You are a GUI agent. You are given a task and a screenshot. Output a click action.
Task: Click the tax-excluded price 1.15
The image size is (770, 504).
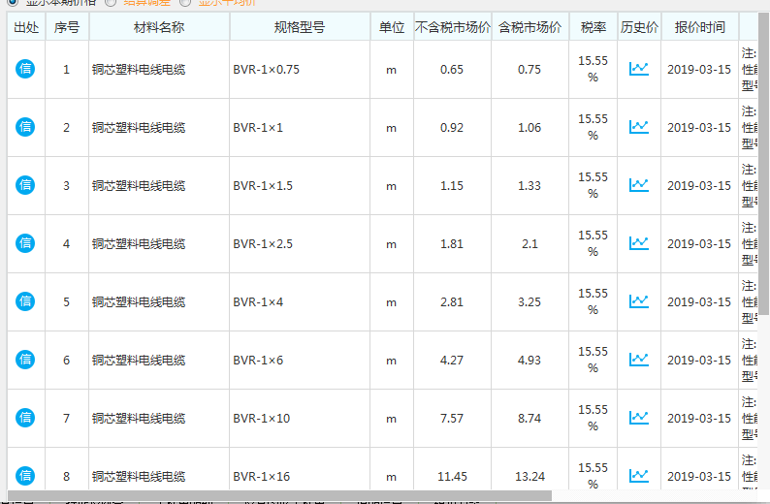[452, 185]
